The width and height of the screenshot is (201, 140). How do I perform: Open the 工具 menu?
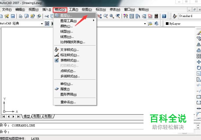click(73, 10)
